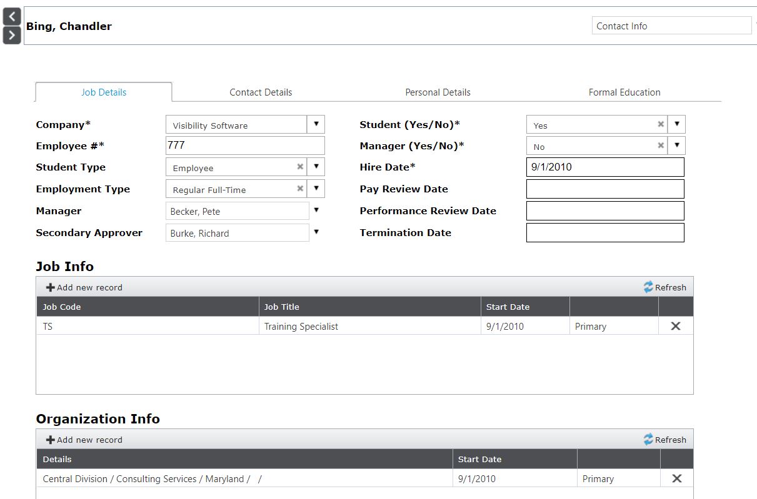
Task: Clear the Student Type selection
Action: (x=300, y=167)
